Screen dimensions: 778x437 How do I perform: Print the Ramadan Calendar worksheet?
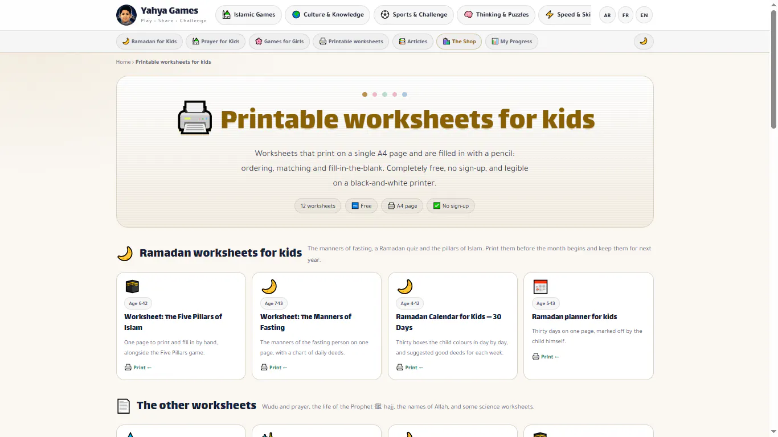click(410, 368)
